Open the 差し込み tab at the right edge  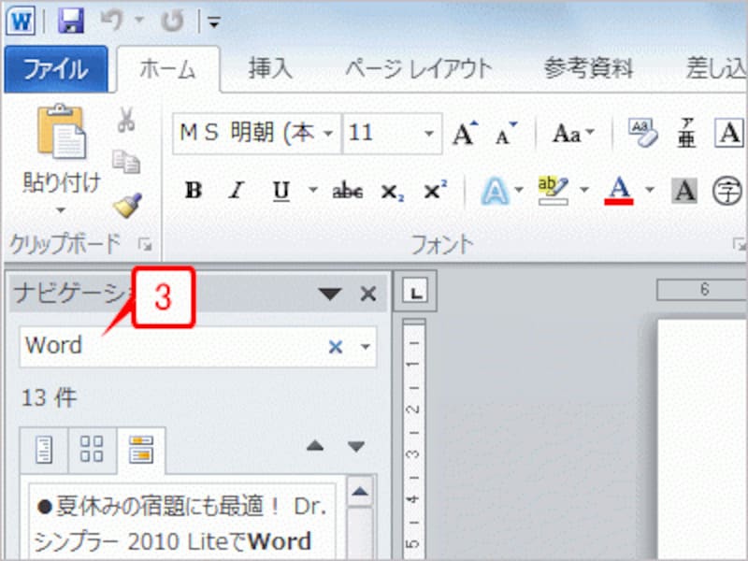point(715,68)
